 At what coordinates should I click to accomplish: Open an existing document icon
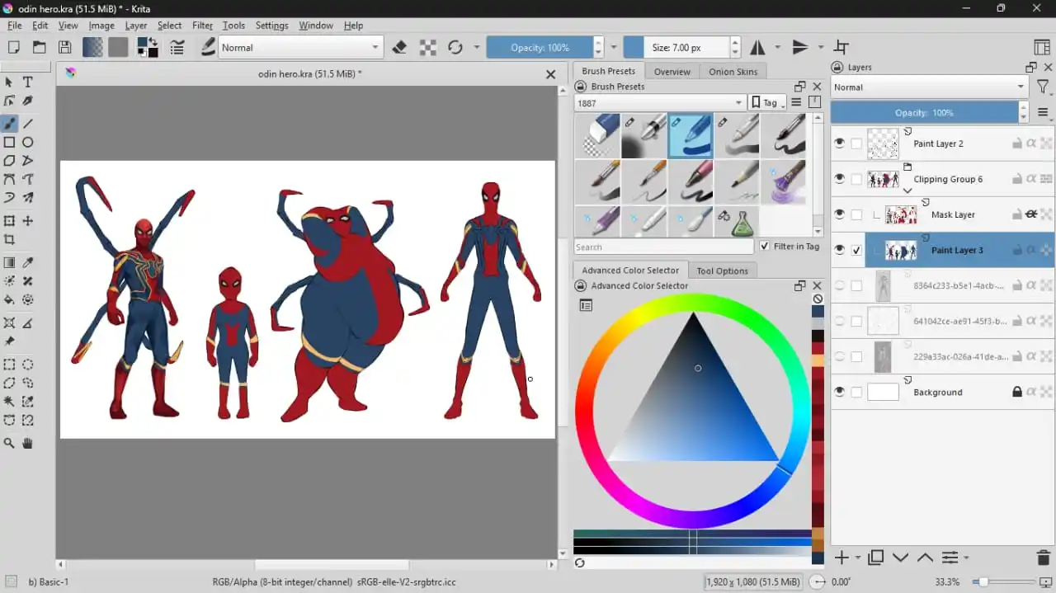(x=39, y=47)
